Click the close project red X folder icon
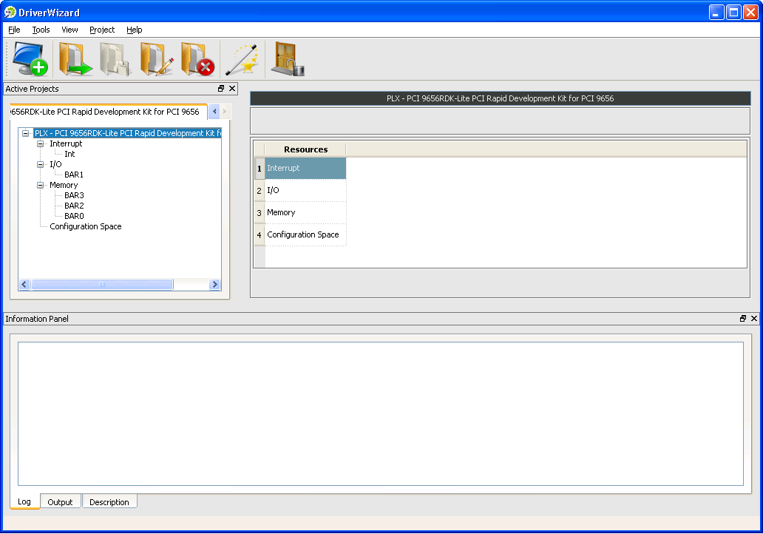This screenshot has width=763, height=534. coord(198,59)
